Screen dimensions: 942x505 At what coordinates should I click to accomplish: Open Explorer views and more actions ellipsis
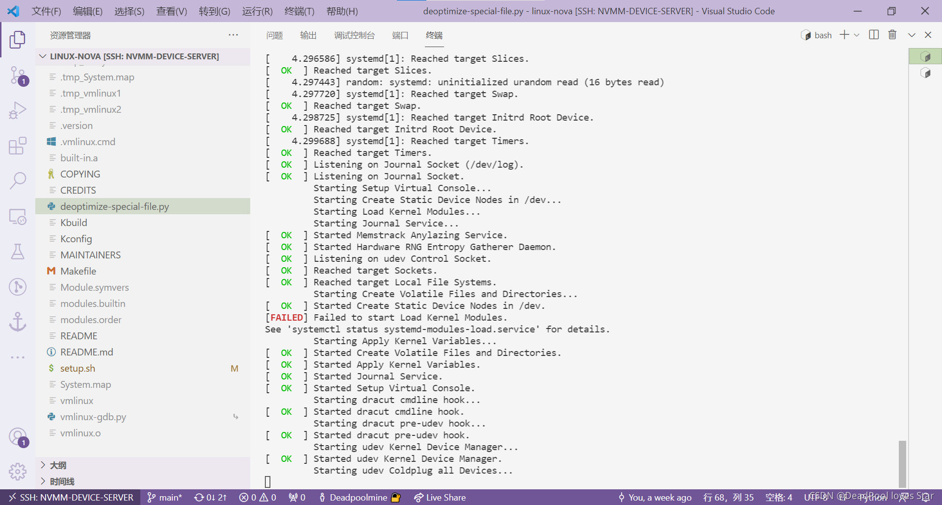(233, 35)
